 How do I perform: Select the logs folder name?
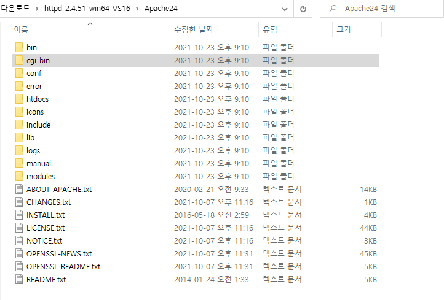[33, 150]
